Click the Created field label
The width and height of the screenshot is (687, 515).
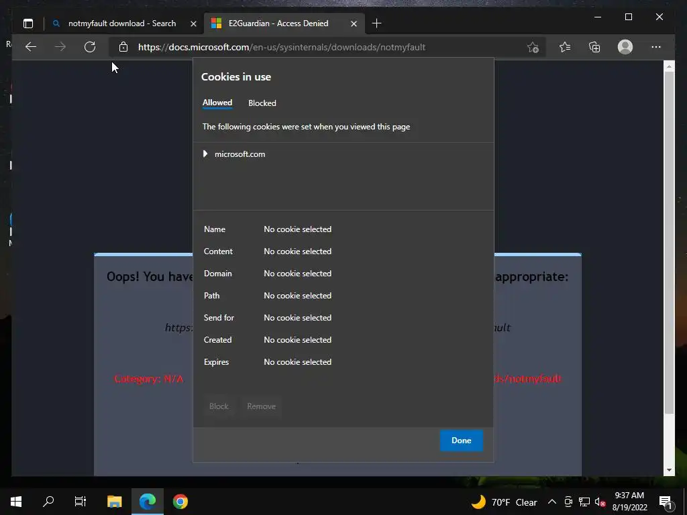click(x=218, y=340)
